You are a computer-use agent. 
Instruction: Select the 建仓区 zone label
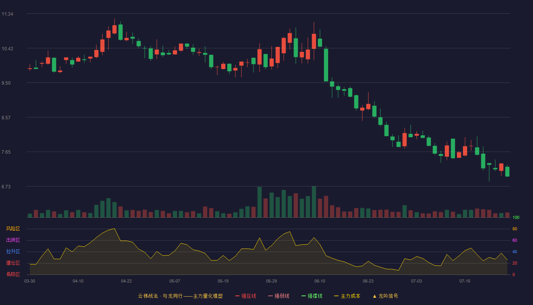pos(13,263)
